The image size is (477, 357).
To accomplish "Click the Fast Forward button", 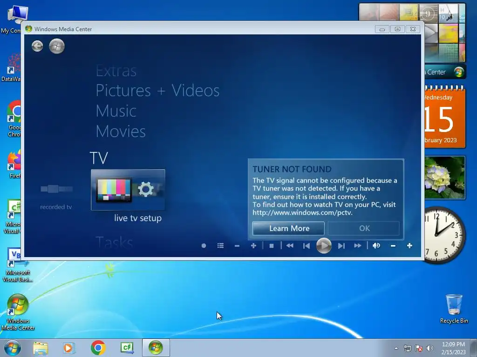I will [x=358, y=245].
